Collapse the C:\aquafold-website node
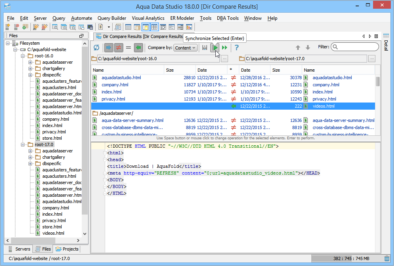The height and width of the screenshot is (266, 394). pyautogui.click(x=15, y=49)
